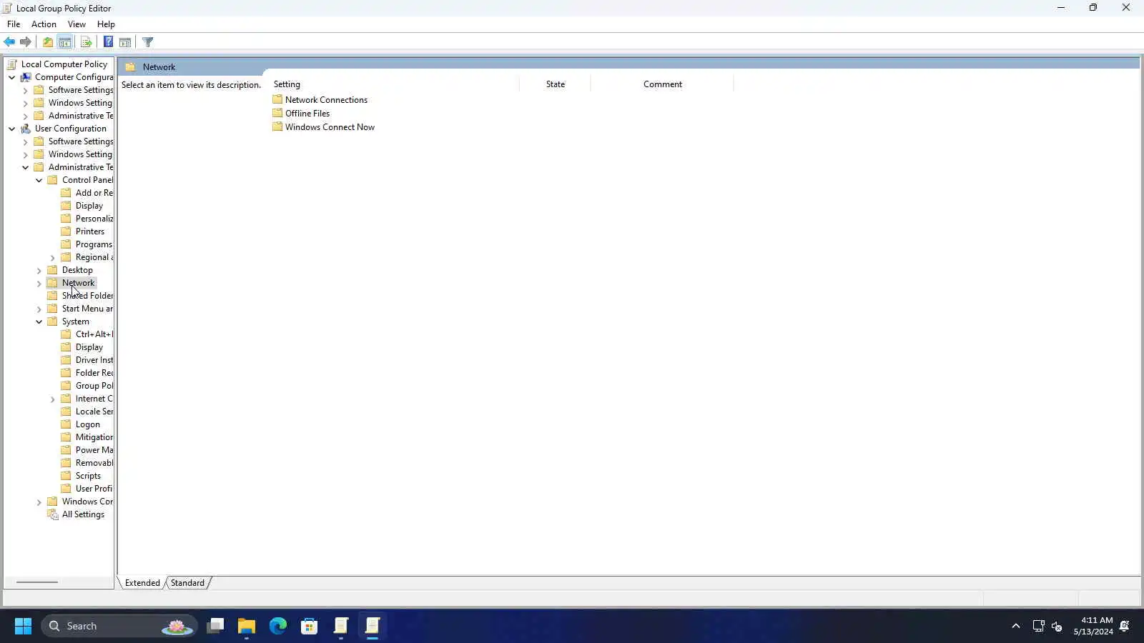Go up one level using the folder icon

coord(48,42)
